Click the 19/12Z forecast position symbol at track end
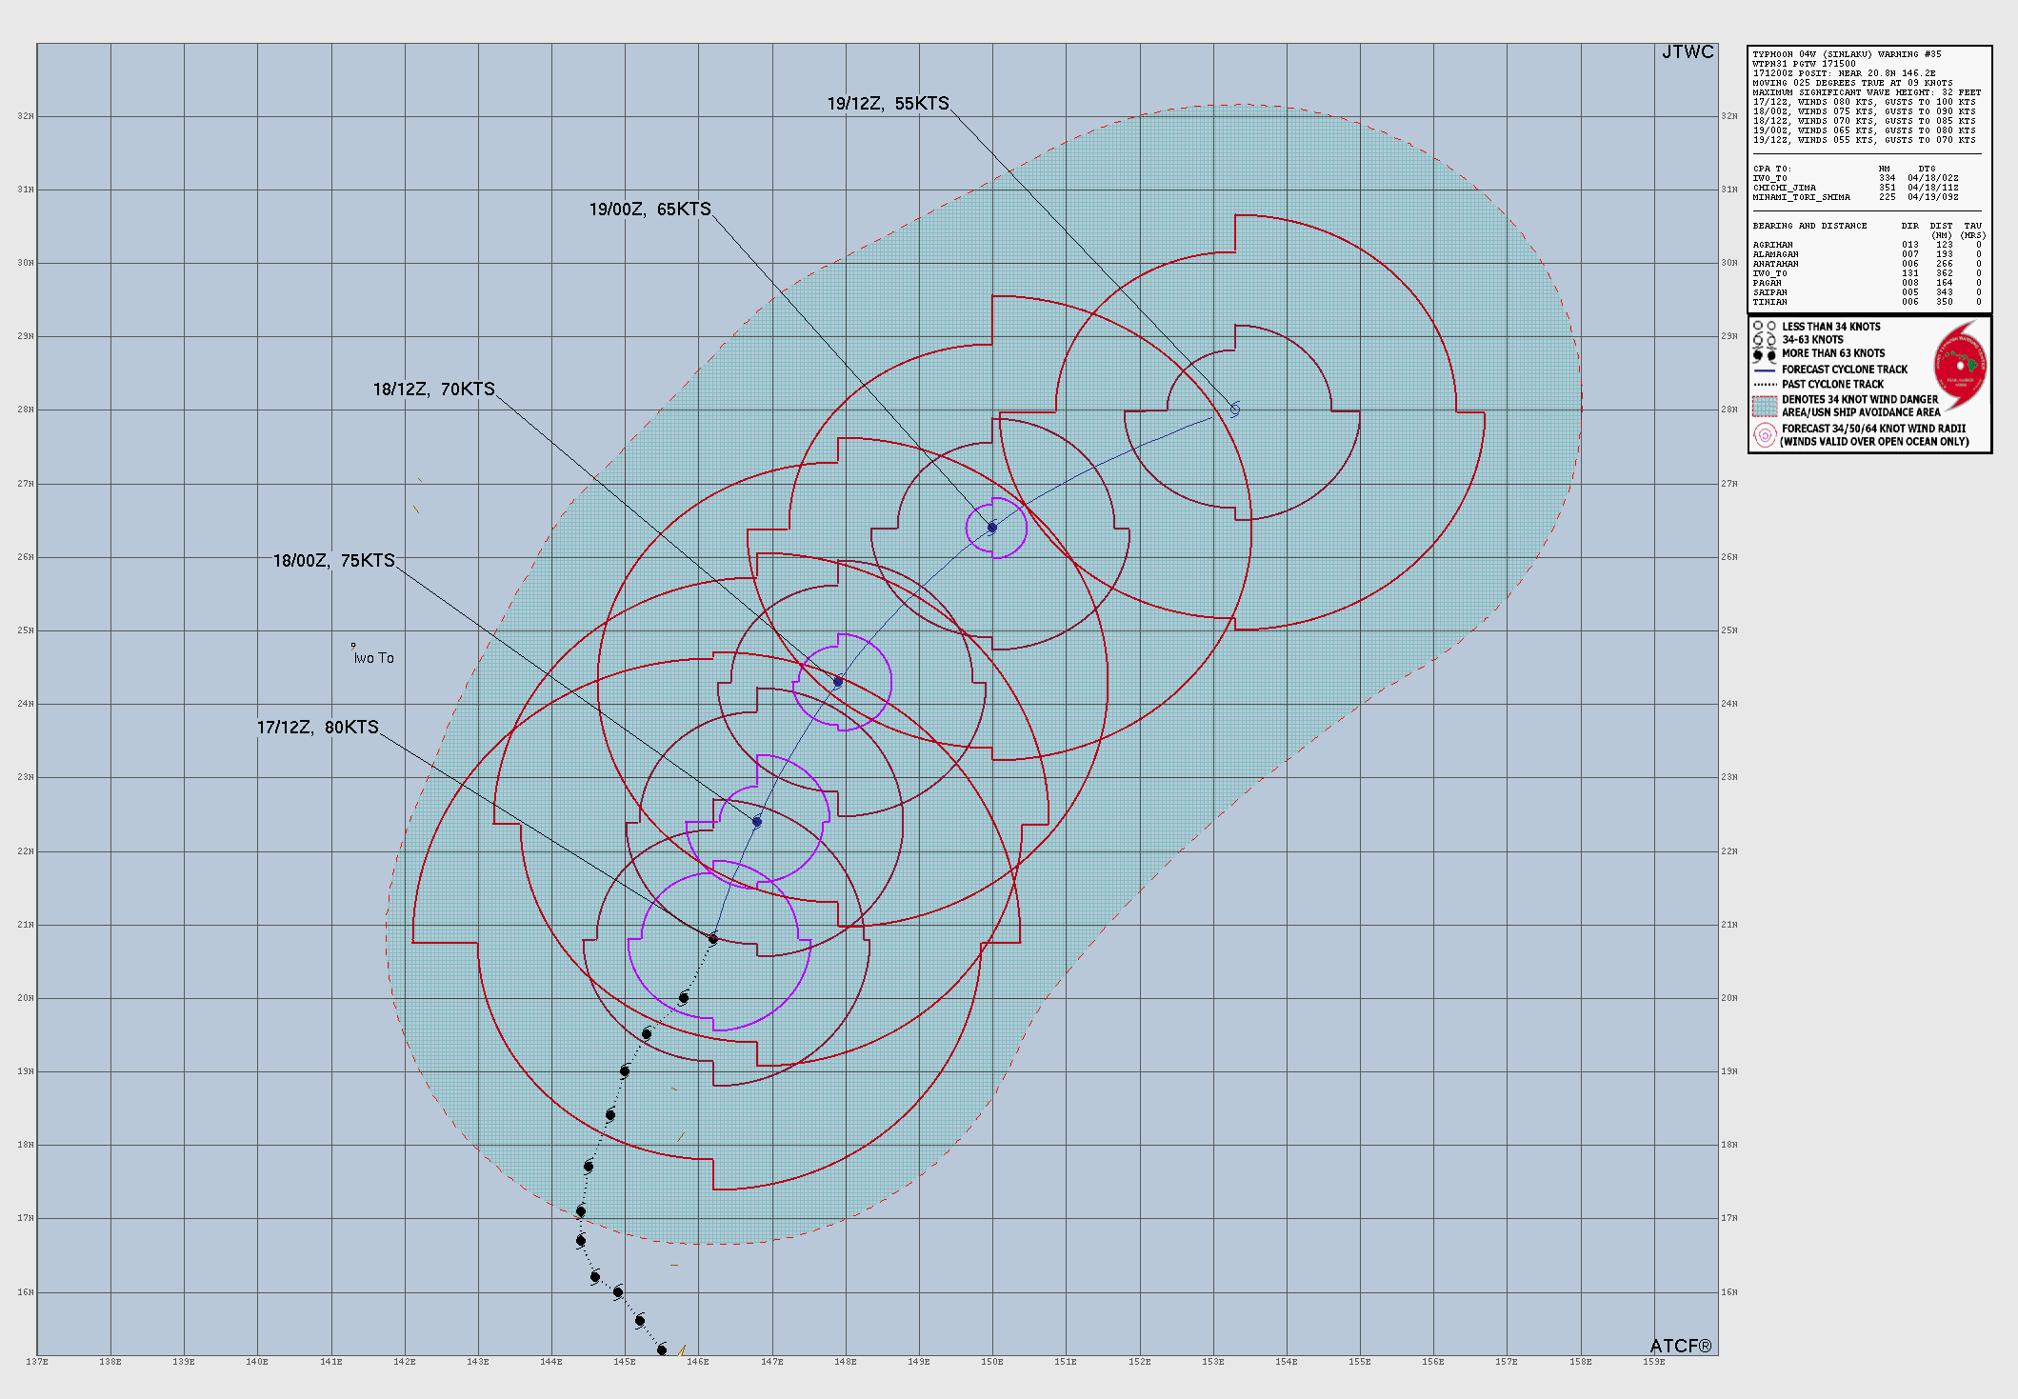 coord(1234,410)
